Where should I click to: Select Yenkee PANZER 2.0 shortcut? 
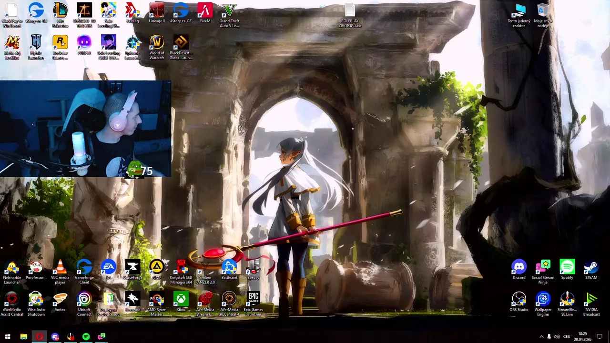pyautogui.click(x=205, y=272)
